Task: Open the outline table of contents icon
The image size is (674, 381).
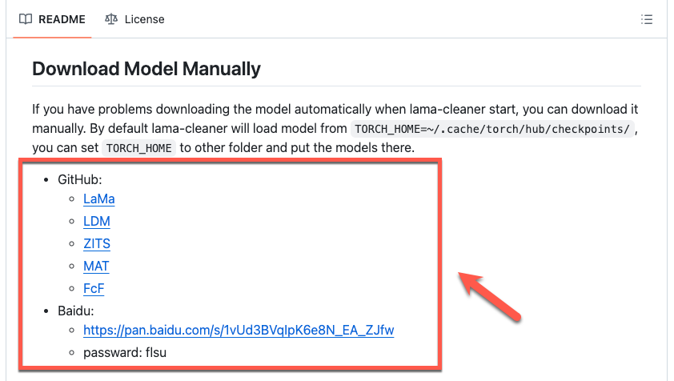Action: tap(648, 19)
